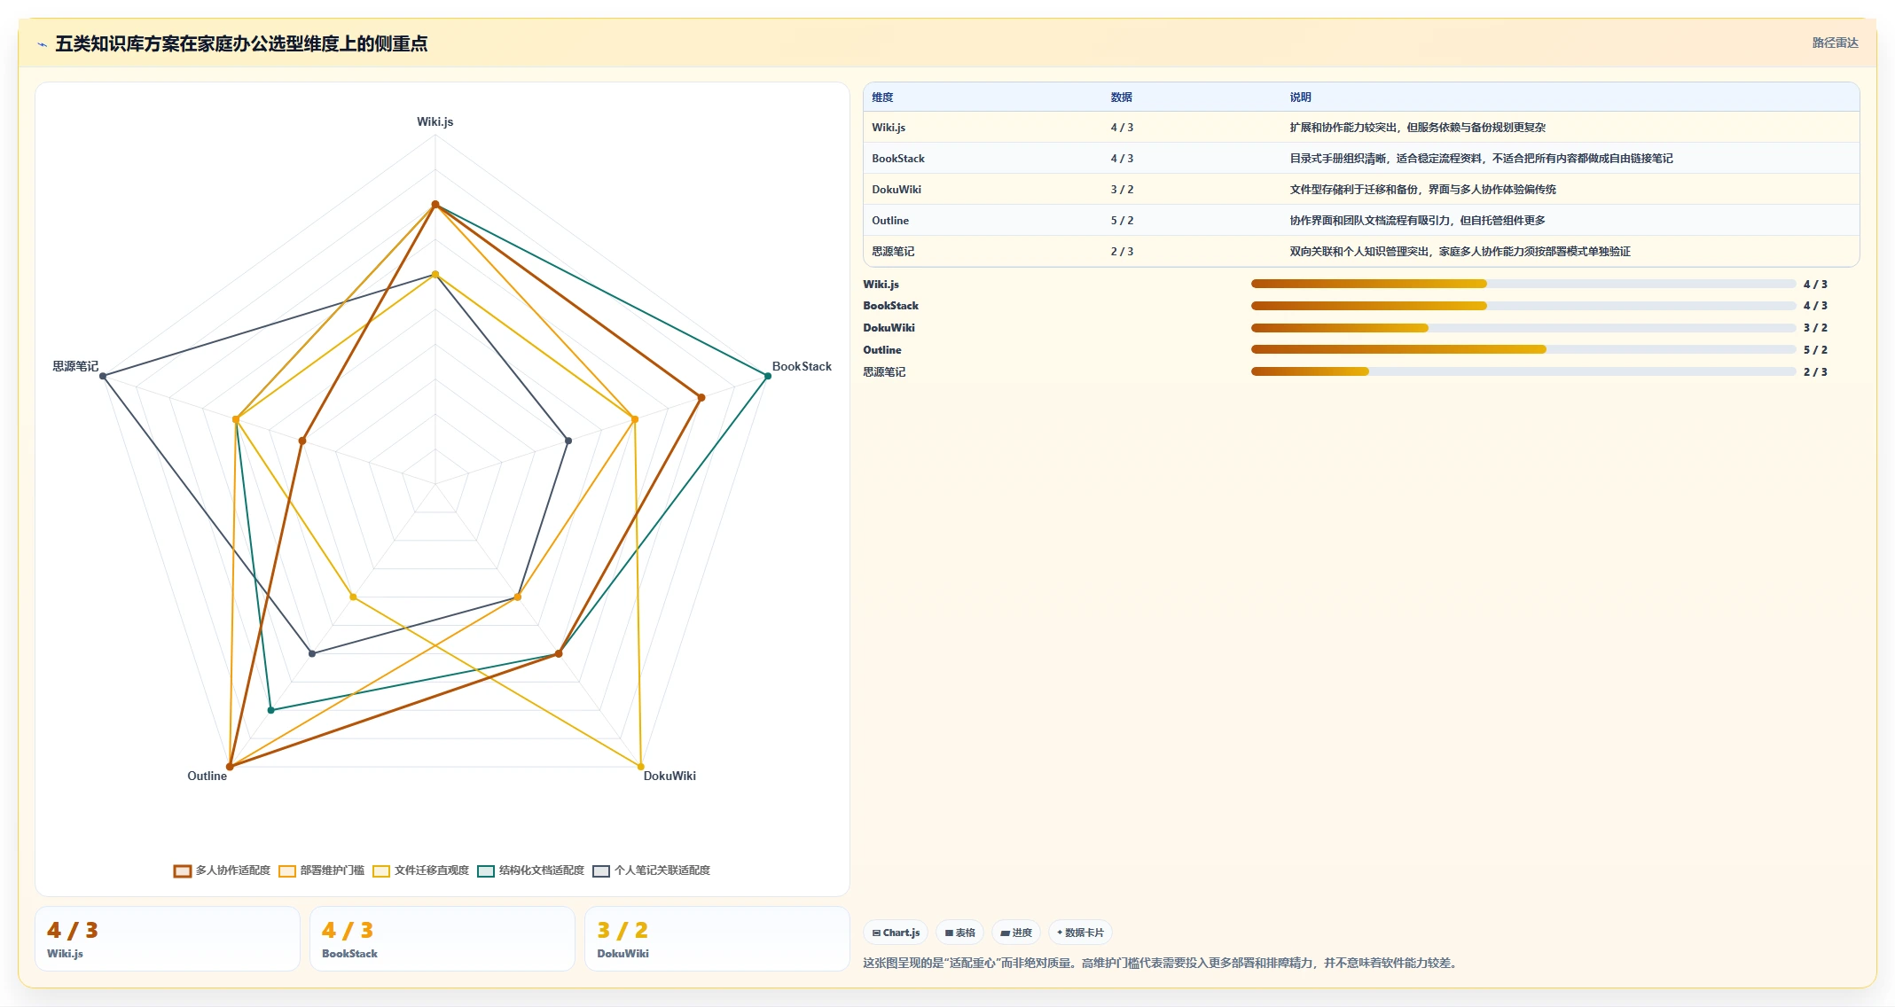1895x1007 pixels.
Task: Click the page title 五类知识库方案在家庭办公选型维度上的侧重点
Action: (x=241, y=43)
